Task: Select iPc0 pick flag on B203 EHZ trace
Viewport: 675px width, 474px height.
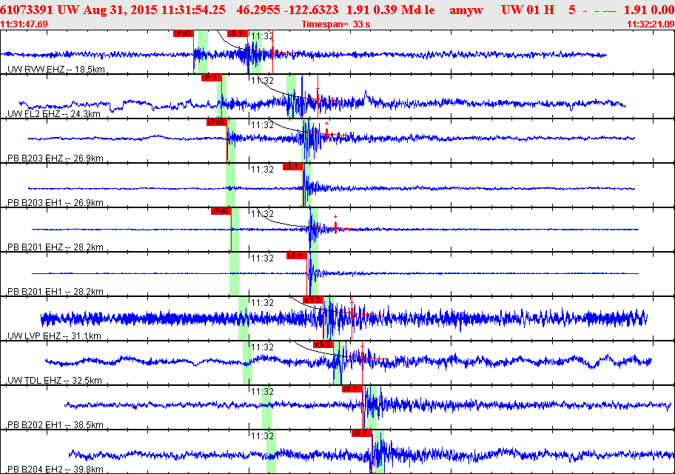Action: (216, 122)
